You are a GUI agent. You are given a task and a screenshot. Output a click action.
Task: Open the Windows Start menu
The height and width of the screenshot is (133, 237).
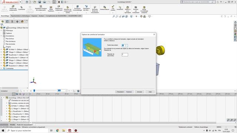3,130
